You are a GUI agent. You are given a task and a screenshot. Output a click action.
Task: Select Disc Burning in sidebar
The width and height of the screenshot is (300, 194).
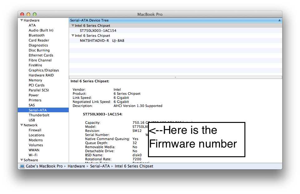[x=39, y=50]
